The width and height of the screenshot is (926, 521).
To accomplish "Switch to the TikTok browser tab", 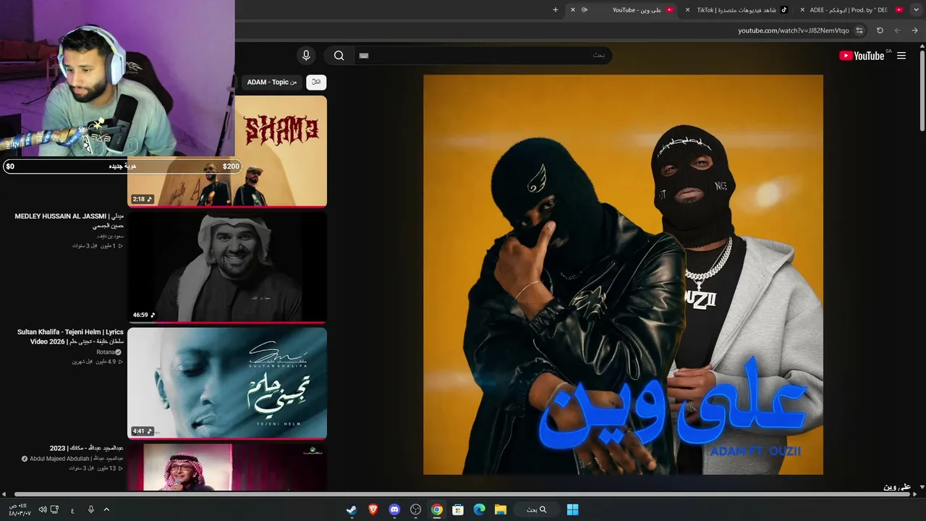I will point(738,9).
